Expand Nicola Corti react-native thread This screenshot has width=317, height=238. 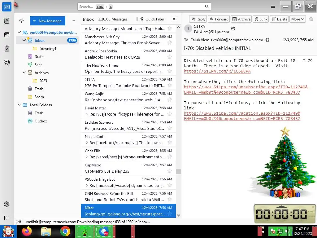click(87, 143)
